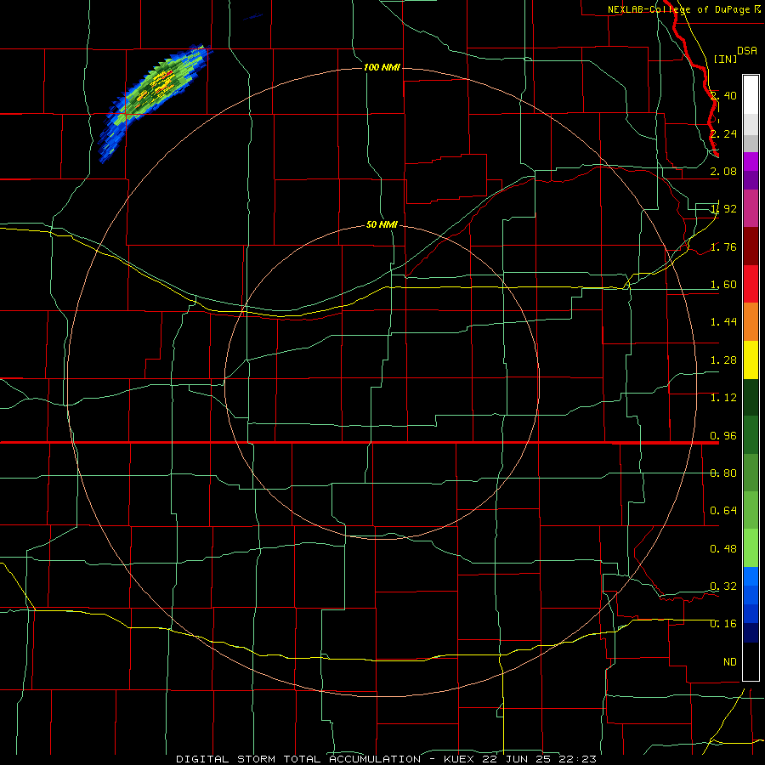765x765 pixels.
Task: Click the 0.64 legend value
Action: [723, 511]
